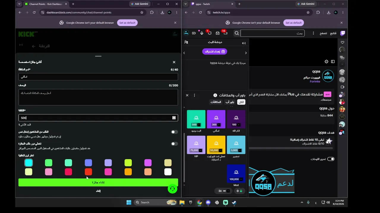Click the Twitch browse link in top navigation
The image size is (380, 213).
click(323, 33)
